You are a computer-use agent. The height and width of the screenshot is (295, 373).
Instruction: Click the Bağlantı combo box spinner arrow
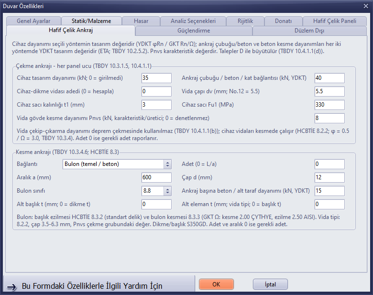[167, 164]
